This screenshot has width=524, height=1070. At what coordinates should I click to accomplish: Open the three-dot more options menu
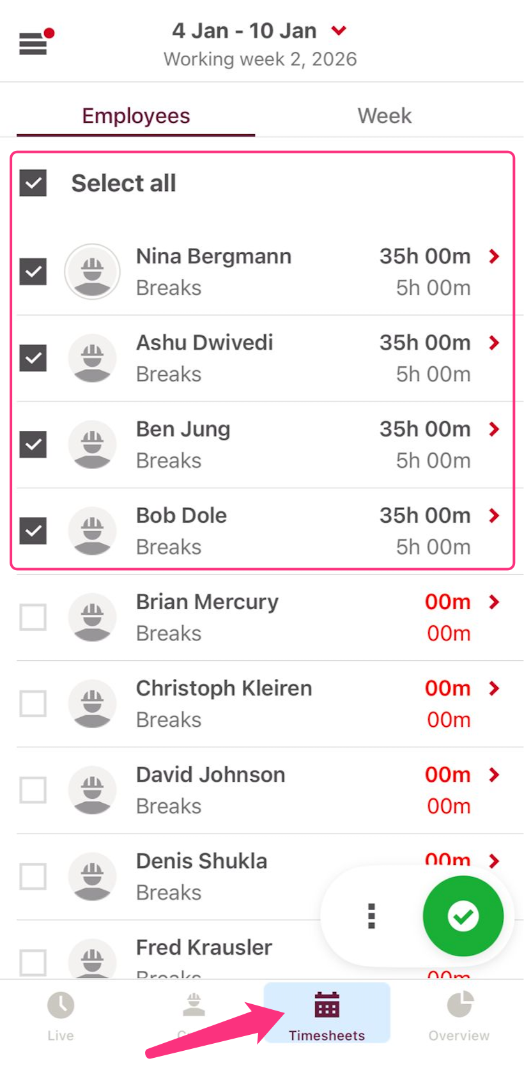(x=371, y=916)
